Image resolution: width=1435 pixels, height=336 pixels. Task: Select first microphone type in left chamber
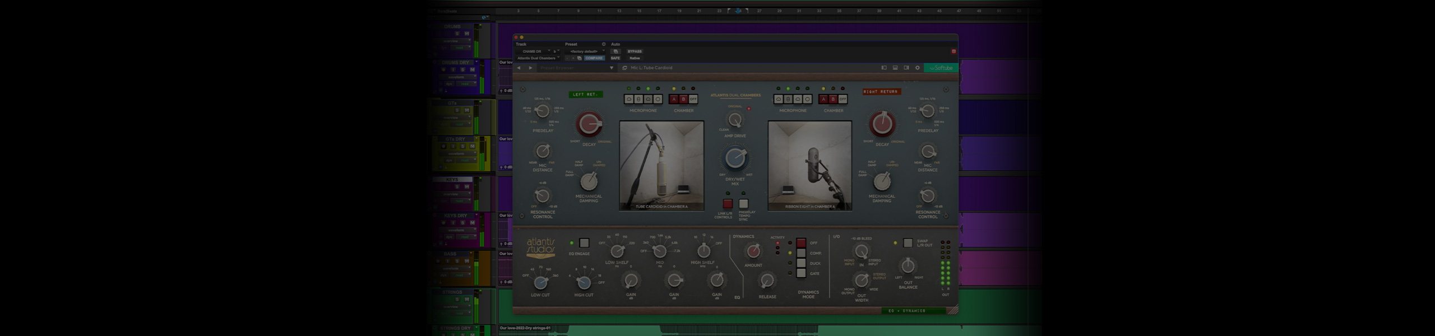pos(629,99)
